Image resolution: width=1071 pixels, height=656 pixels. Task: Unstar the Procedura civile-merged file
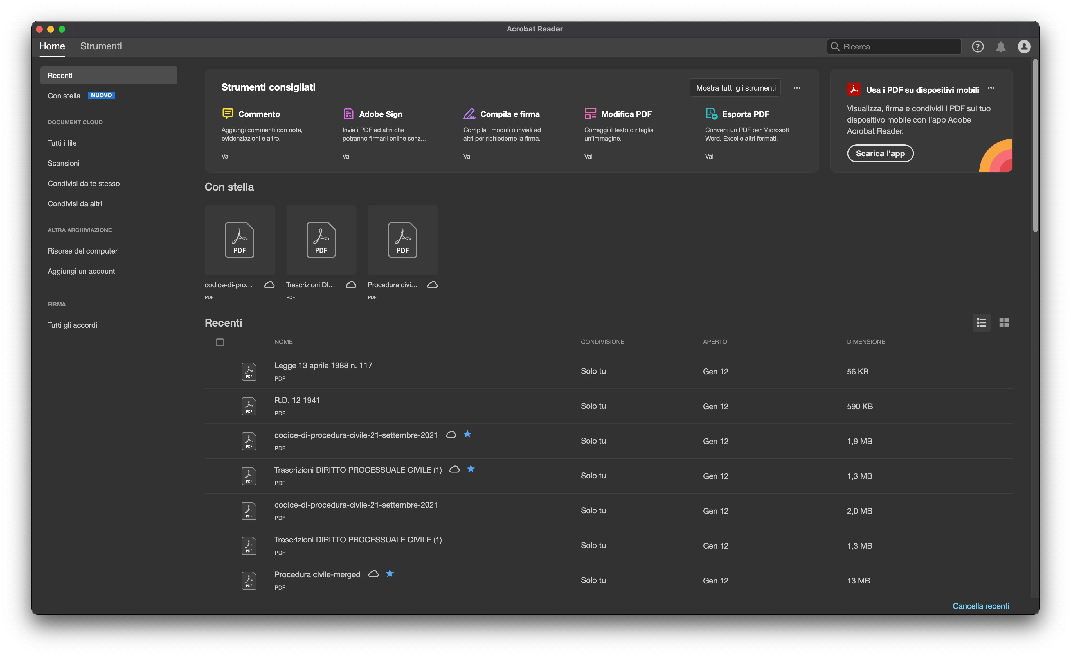(390, 573)
